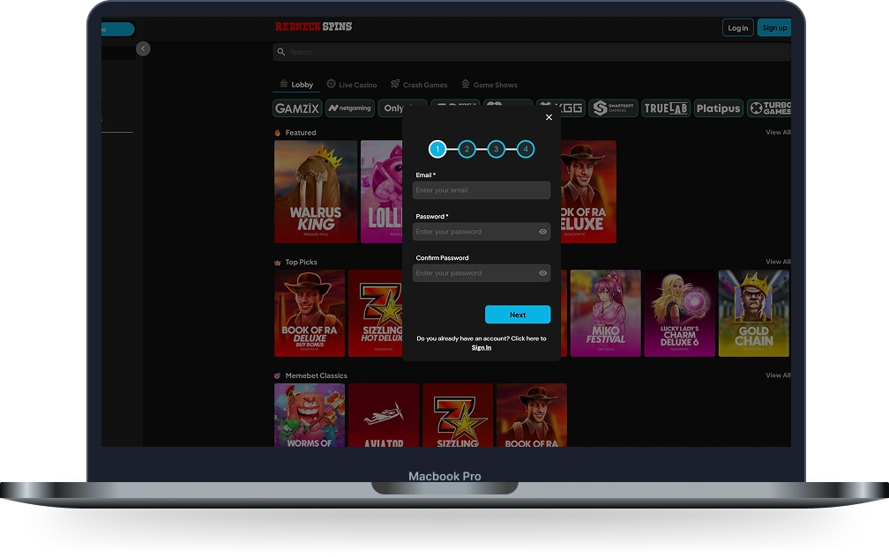Click the Redneck Spins logo

[x=314, y=26]
